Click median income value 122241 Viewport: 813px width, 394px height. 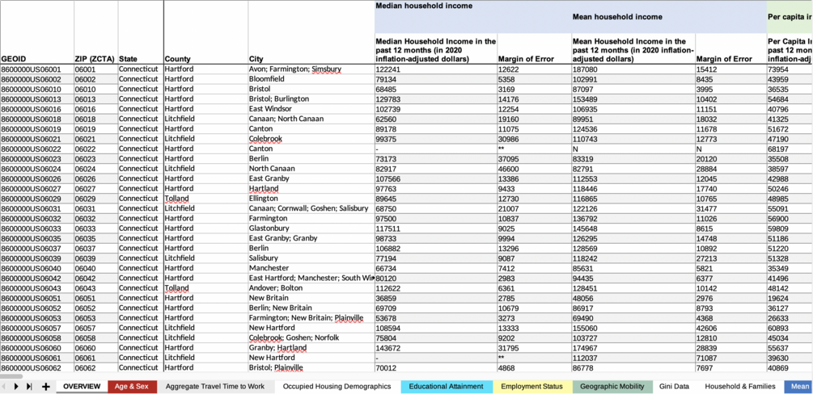(x=435, y=69)
